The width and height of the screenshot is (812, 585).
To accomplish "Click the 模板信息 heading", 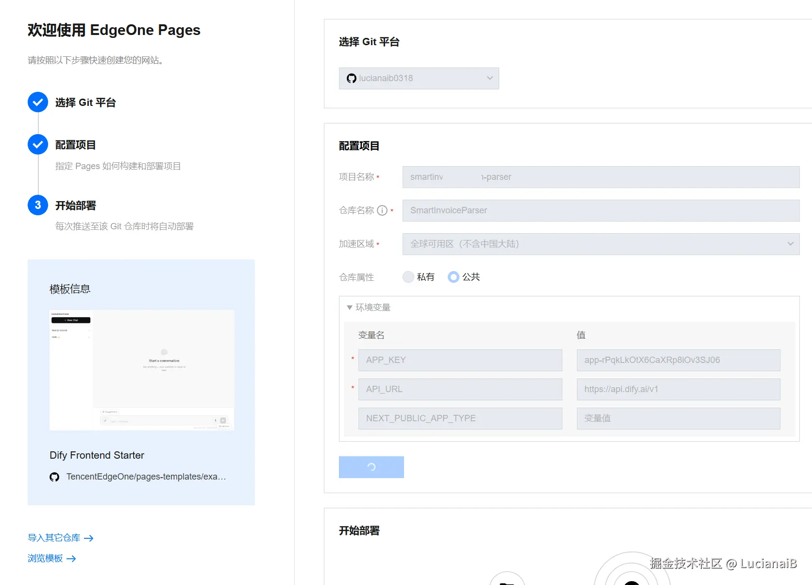I will pyautogui.click(x=70, y=289).
